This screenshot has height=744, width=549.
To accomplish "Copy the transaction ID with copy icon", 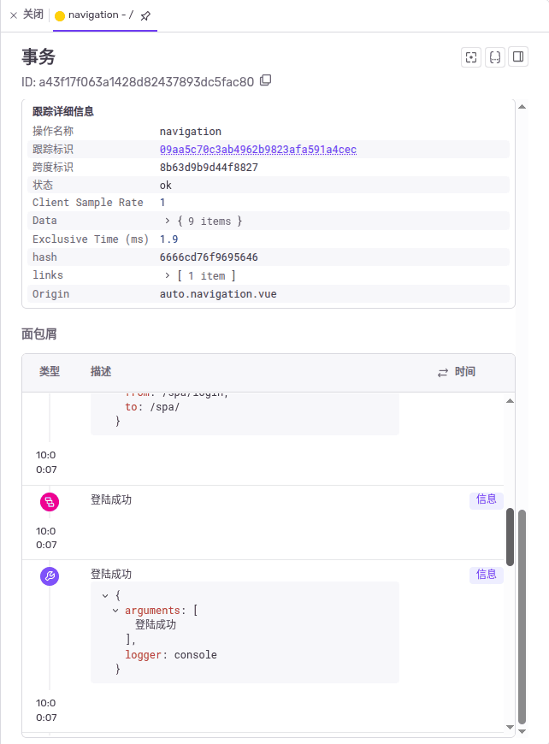I will pyautogui.click(x=265, y=80).
